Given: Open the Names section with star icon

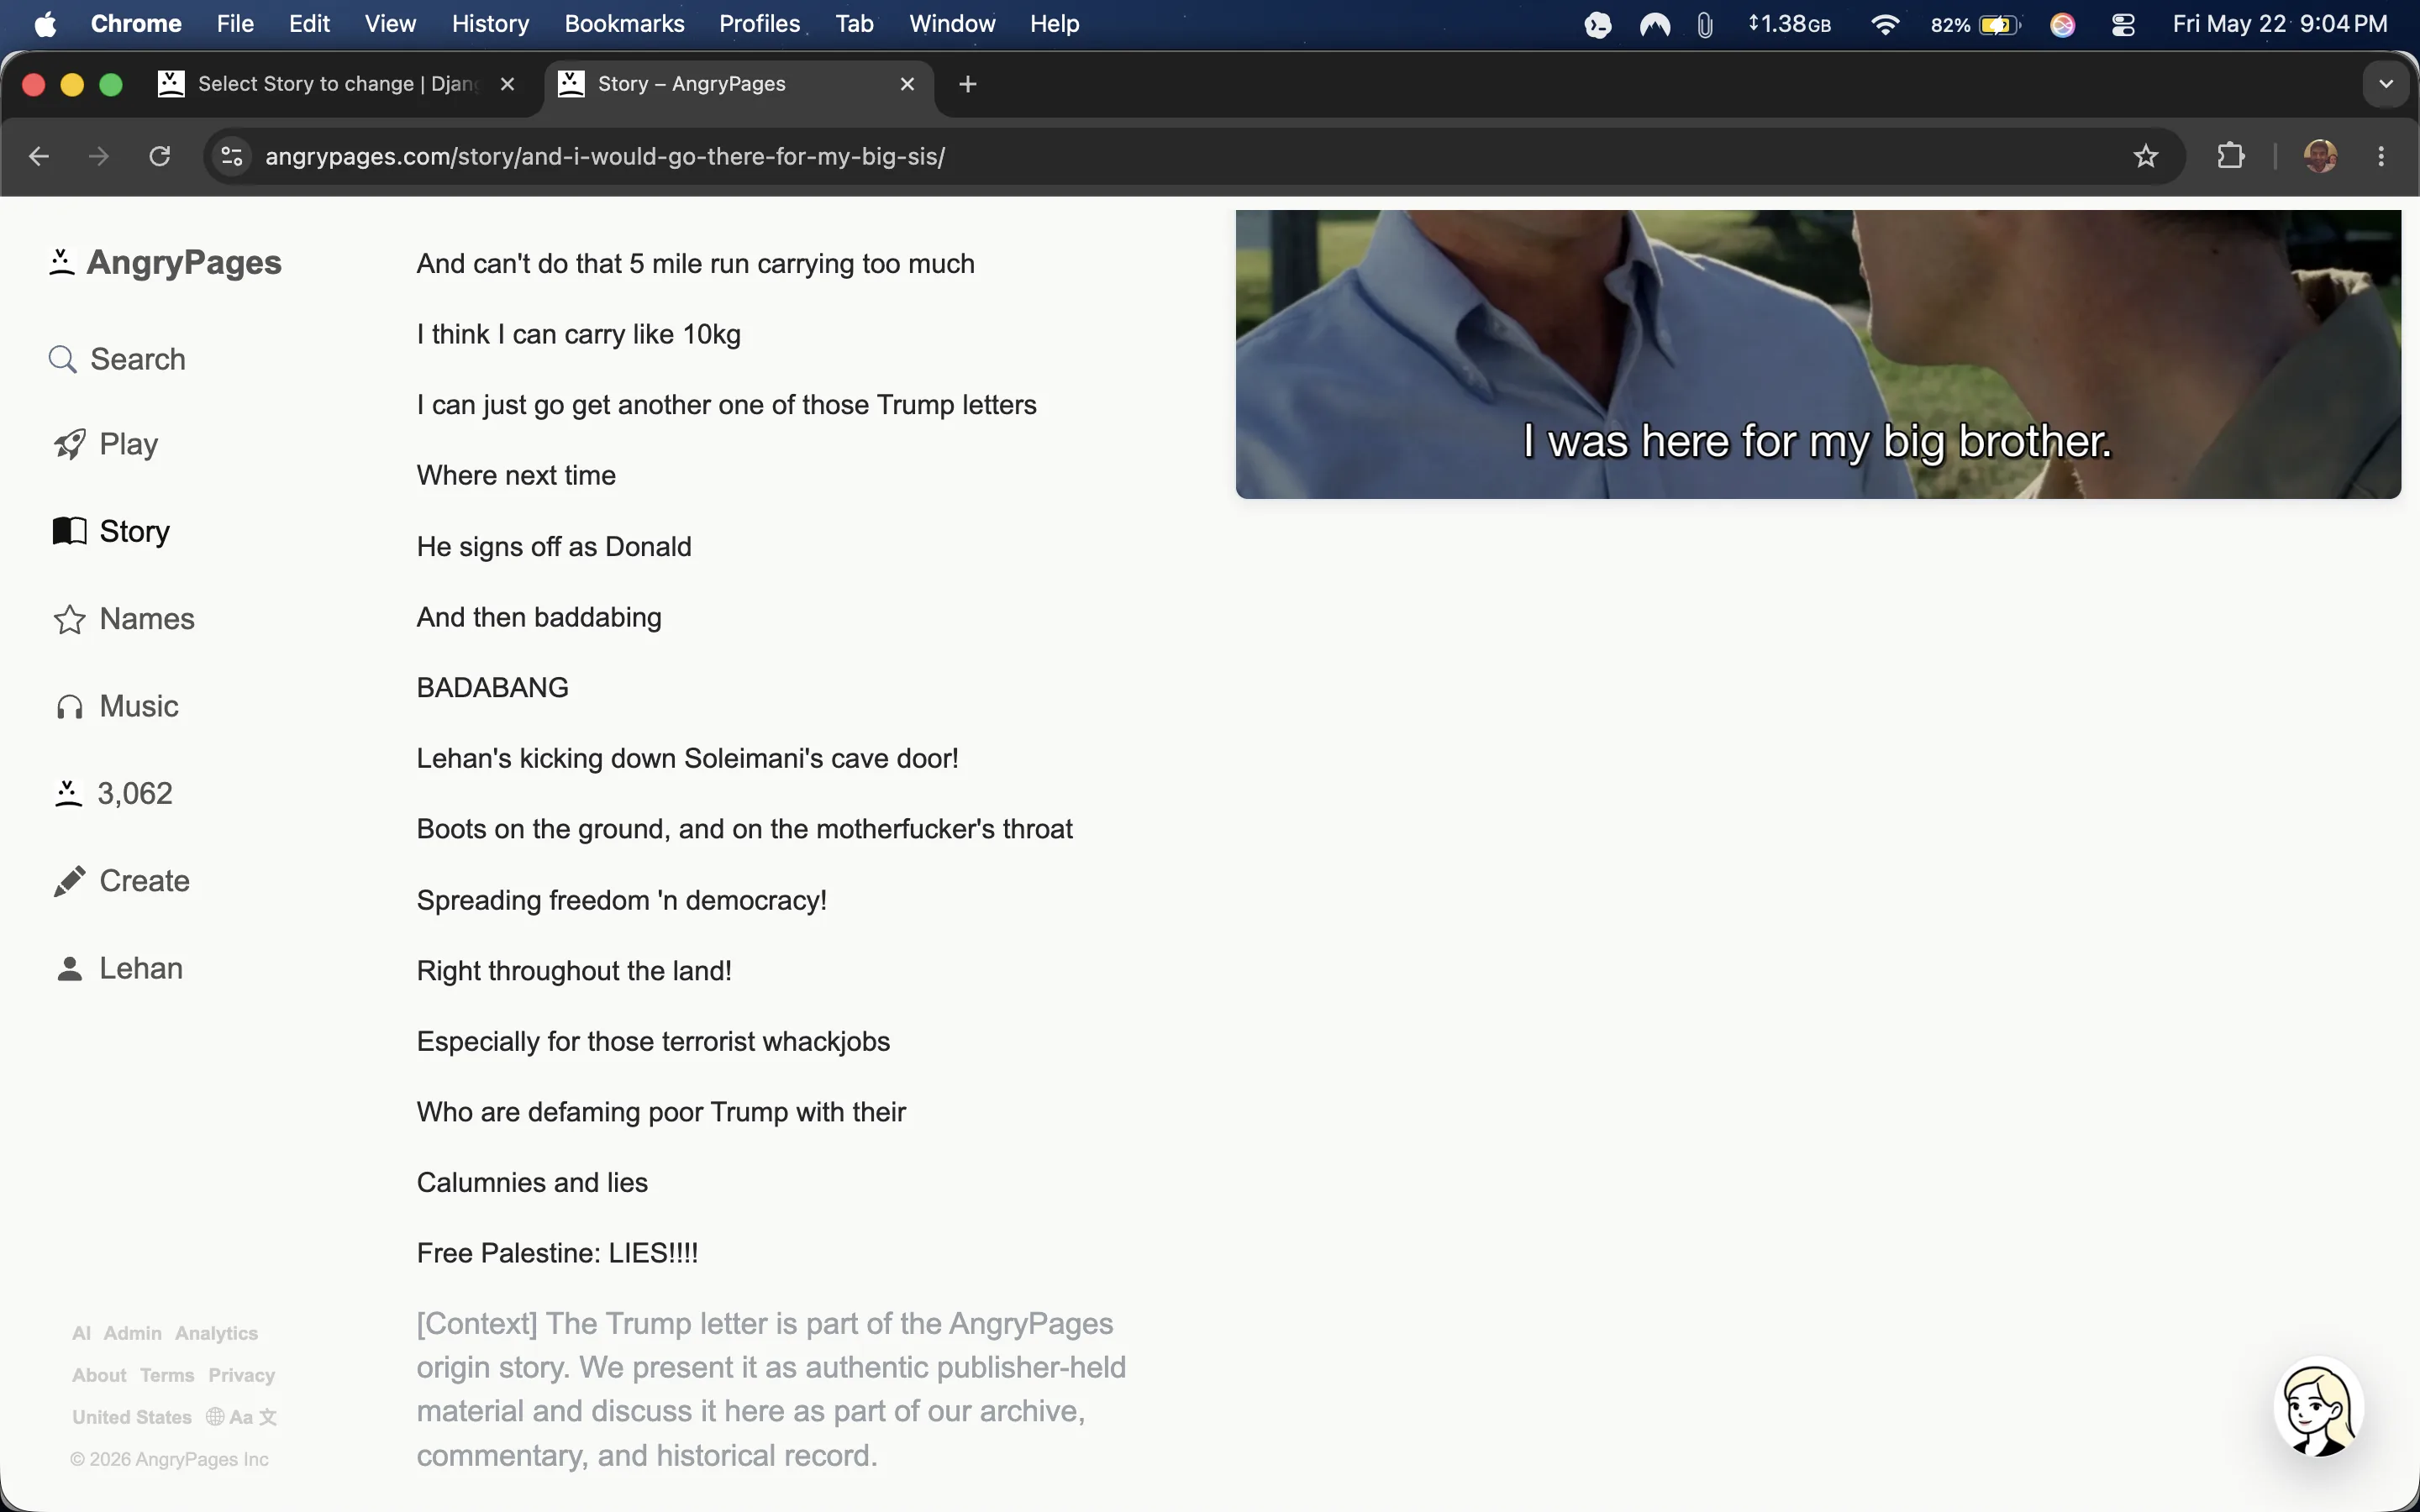Looking at the screenshot, I should tap(124, 619).
